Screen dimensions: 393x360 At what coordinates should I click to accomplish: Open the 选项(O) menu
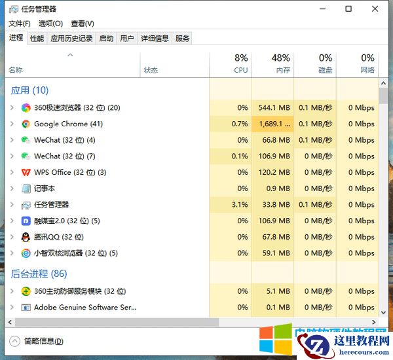coord(50,24)
